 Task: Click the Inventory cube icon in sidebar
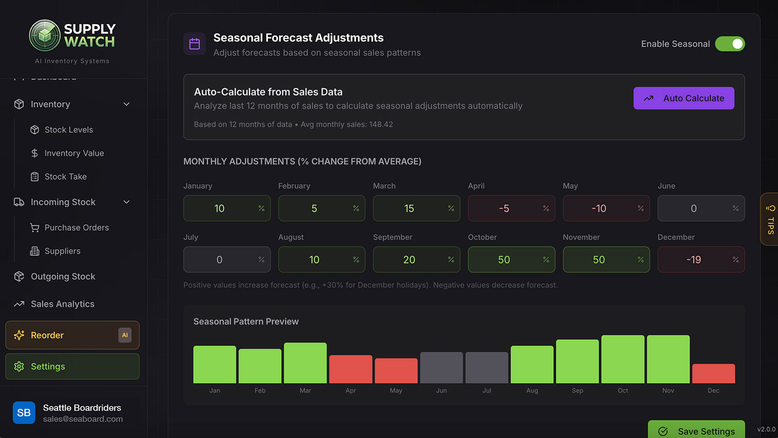[x=19, y=104]
